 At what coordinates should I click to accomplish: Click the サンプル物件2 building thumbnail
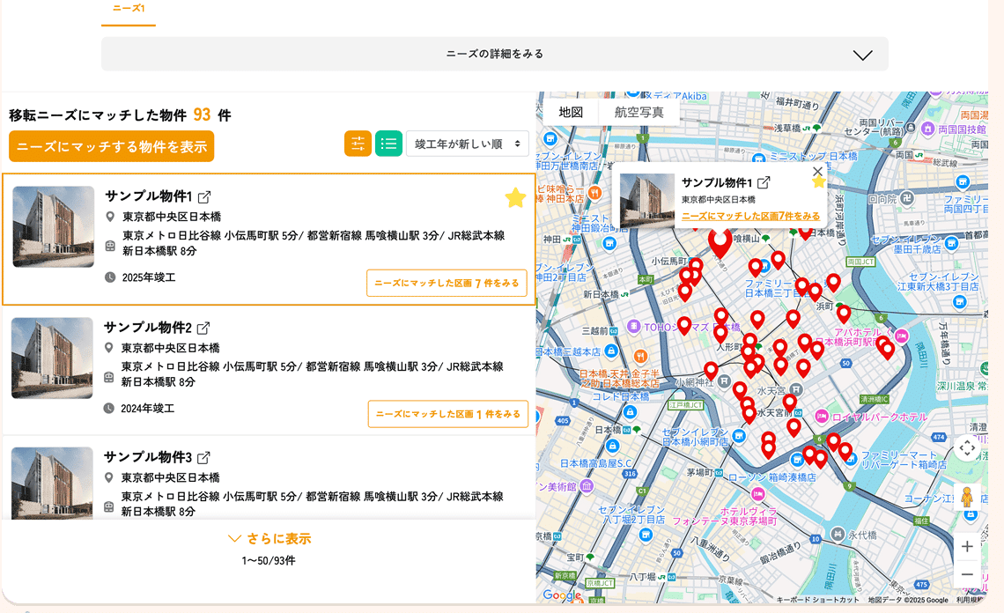pos(52,358)
